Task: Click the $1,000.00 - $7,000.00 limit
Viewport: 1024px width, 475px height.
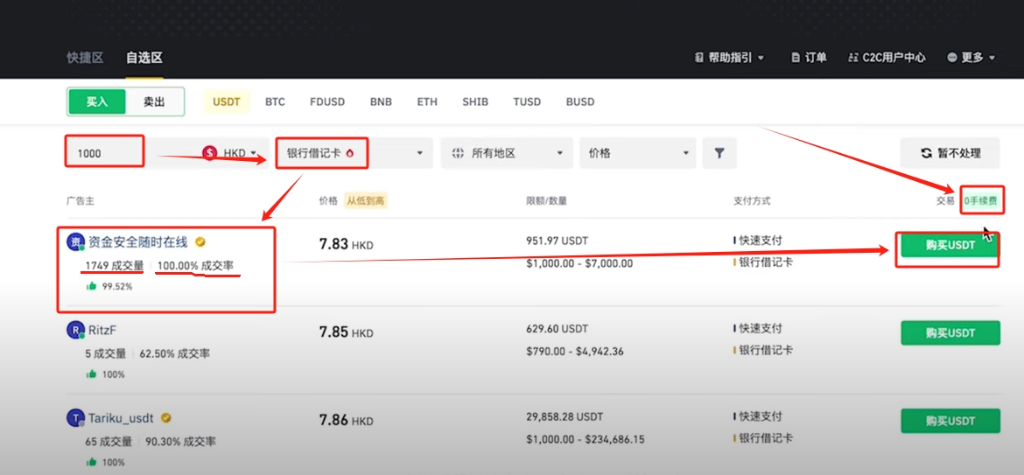Action: pos(579,263)
